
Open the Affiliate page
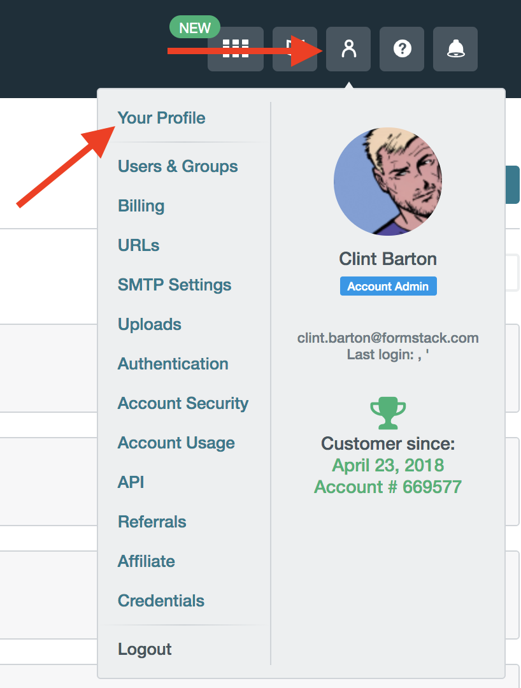(x=146, y=561)
